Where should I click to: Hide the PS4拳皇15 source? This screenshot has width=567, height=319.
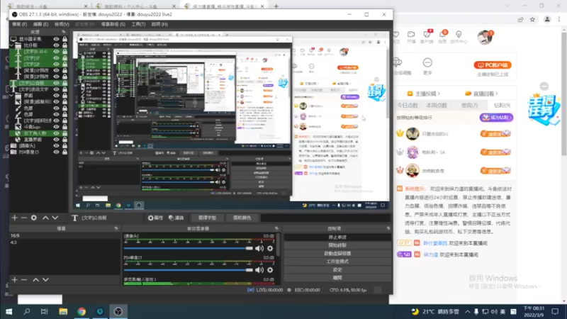[x=56, y=152]
